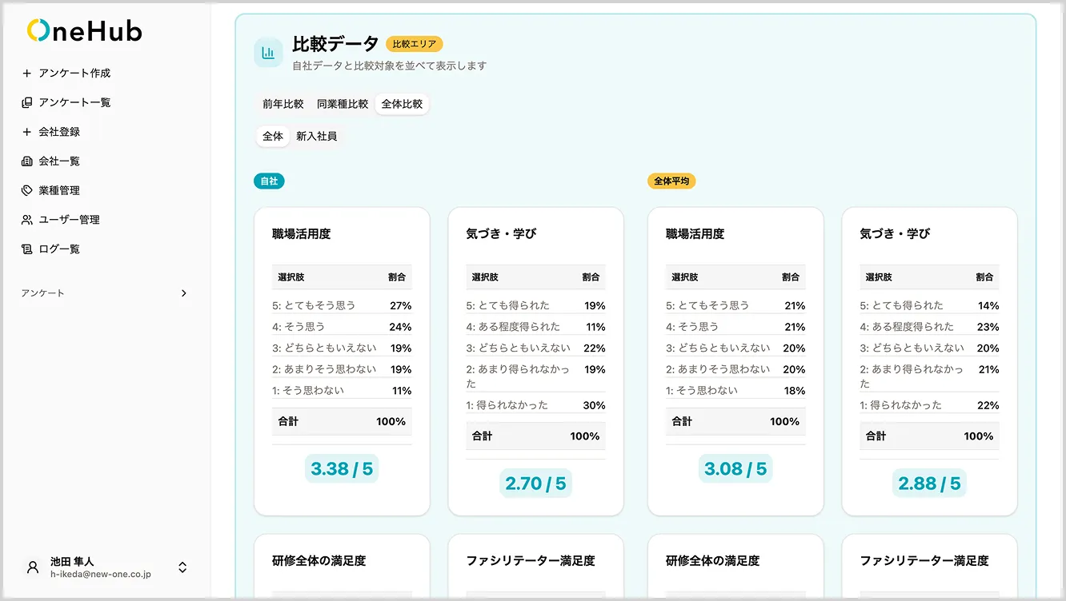This screenshot has width=1066, height=601.
Task: Open the account chevron for 池田 隼人
Action: point(182,567)
